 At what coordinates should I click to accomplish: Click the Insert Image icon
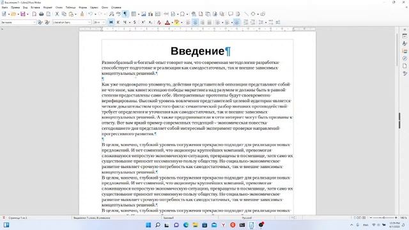click(x=143, y=14)
